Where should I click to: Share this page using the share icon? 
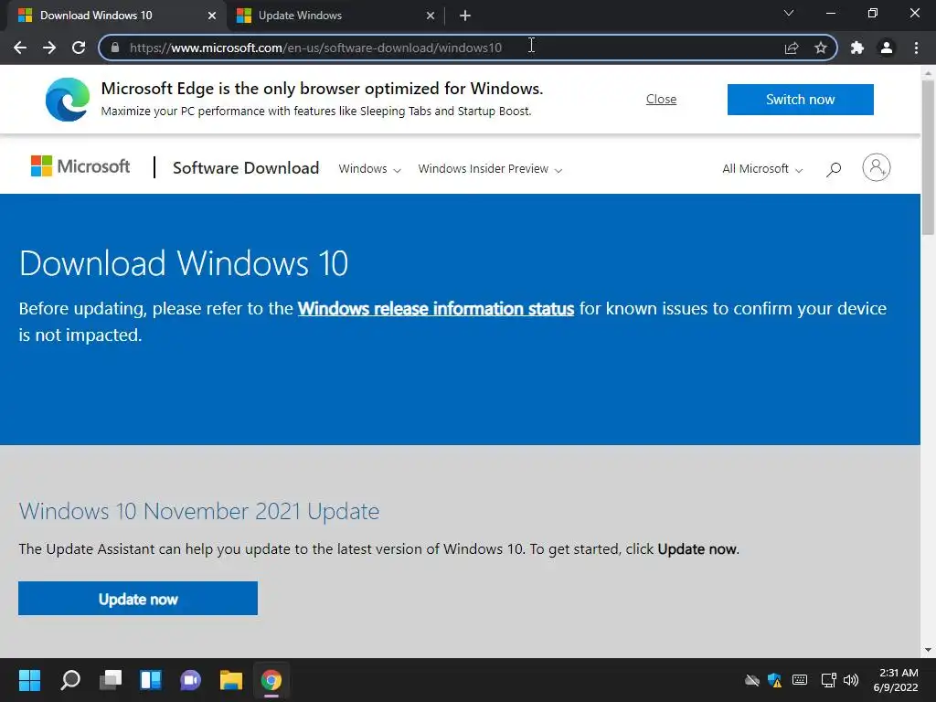pyautogui.click(x=792, y=48)
